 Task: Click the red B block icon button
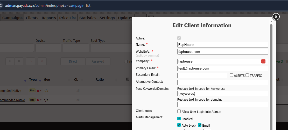(31, 61)
